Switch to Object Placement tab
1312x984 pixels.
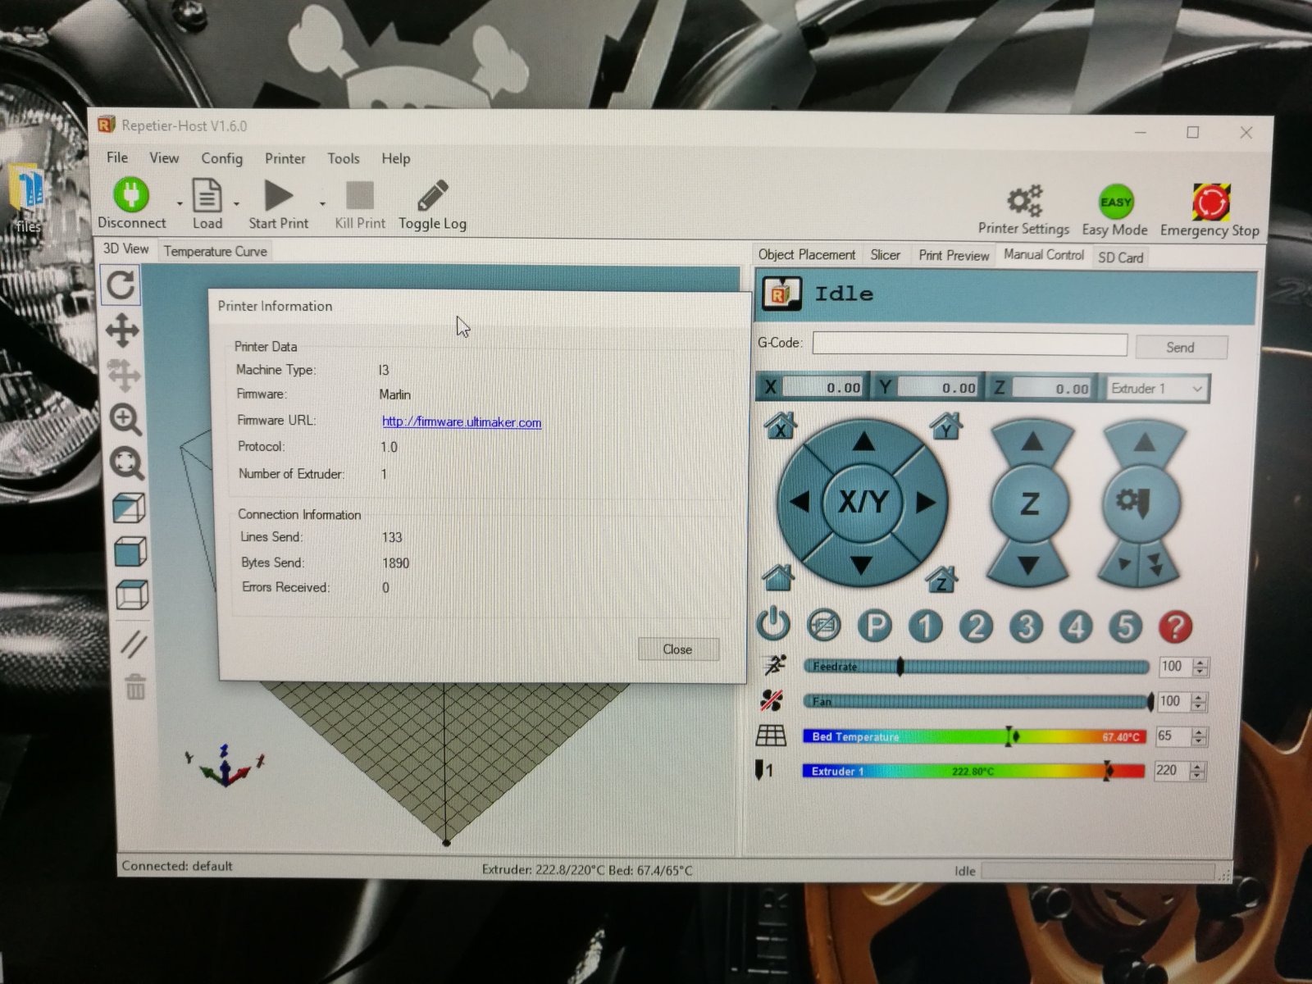(x=806, y=254)
